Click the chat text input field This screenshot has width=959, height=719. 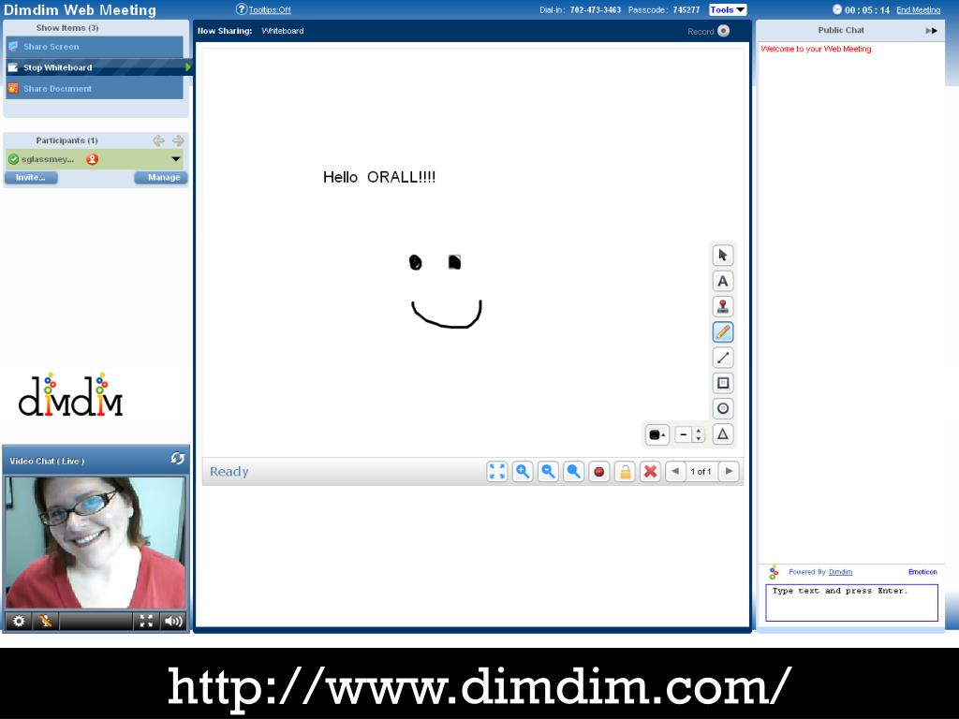[851, 603]
